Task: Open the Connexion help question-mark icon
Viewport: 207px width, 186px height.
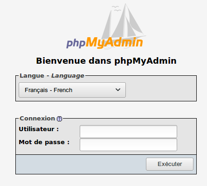Action: [x=59, y=119]
